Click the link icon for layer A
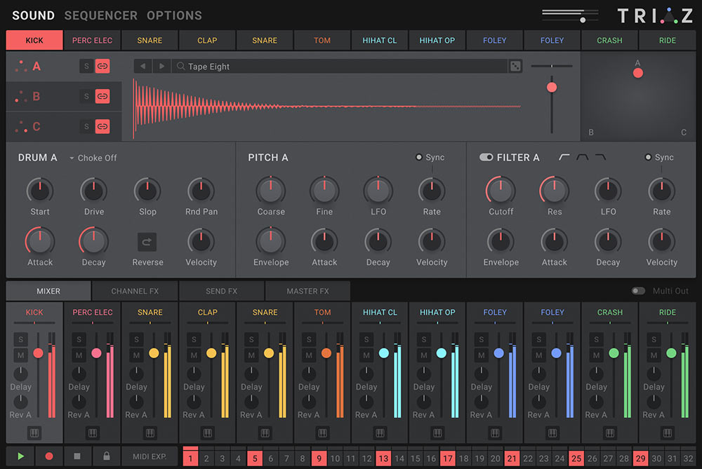Image resolution: width=702 pixels, height=469 pixels. pyautogui.click(x=102, y=67)
